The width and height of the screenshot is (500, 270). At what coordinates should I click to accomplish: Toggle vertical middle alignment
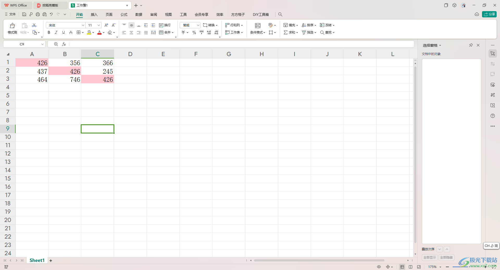click(x=132, y=25)
